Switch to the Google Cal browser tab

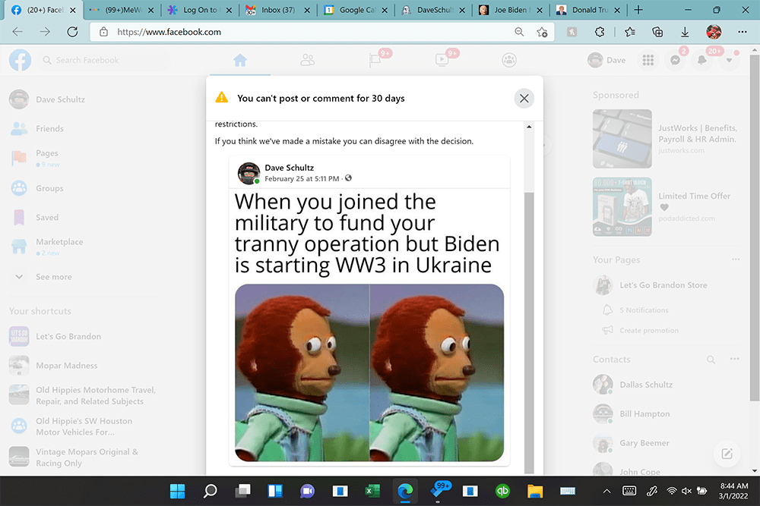[x=355, y=10]
